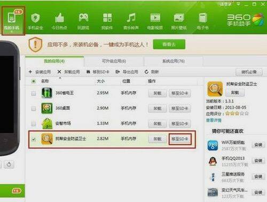Open 音乐铃声 music note icon
The height and width of the screenshot is (202, 267).
click(x=131, y=18)
